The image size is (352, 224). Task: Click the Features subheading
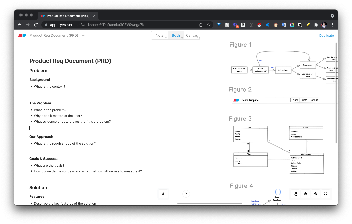point(37,196)
